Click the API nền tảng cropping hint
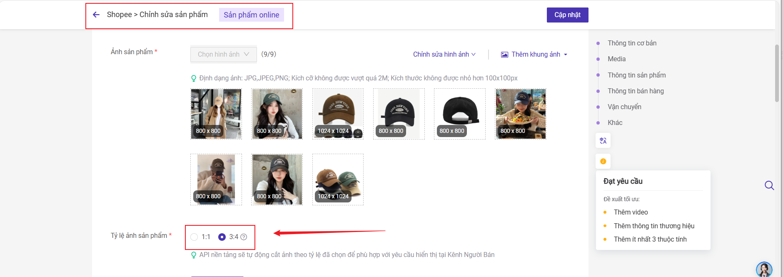The width and height of the screenshot is (783, 277). tap(347, 255)
